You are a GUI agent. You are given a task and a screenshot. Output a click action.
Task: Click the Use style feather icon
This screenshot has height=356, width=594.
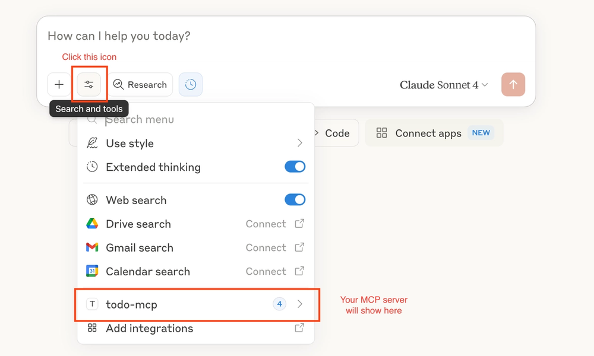coord(92,143)
